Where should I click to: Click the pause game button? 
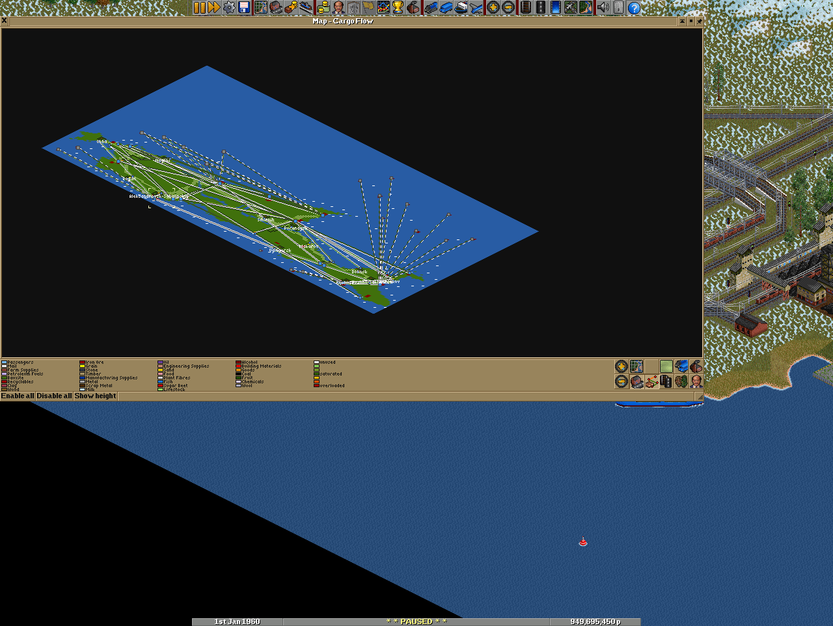click(x=199, y=8)
